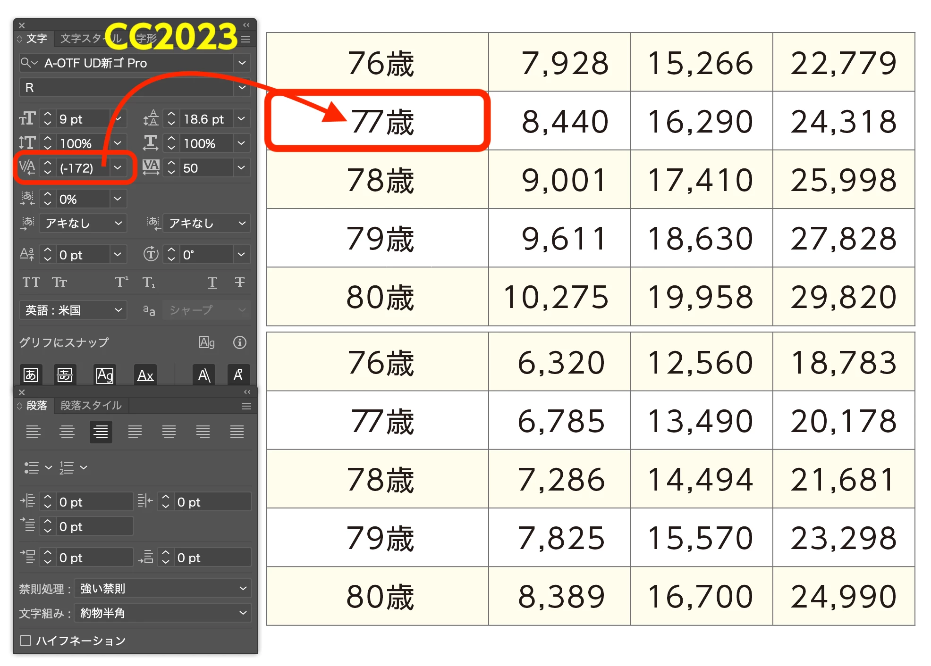The height and width of the screenshot is (666, 931).
Task: Click the glyph snap info icon
Action: pyautogui.click(x=239, y=342)
